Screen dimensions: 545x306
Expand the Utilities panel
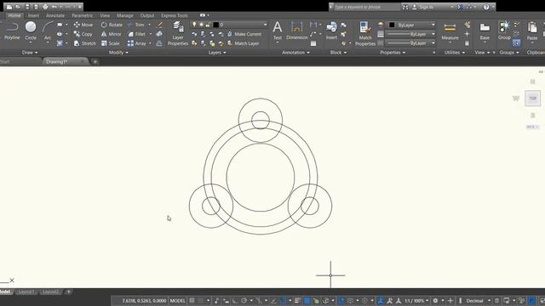(455, 53)
